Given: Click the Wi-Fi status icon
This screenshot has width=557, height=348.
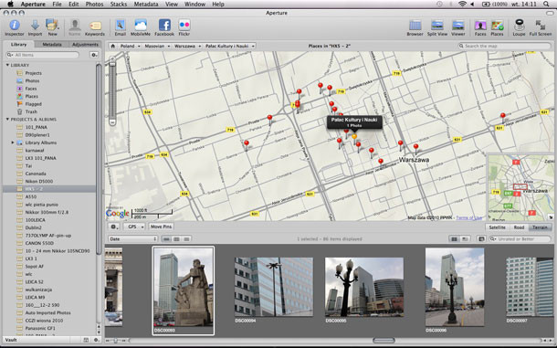Looking at the screenshot, I should tap(462, 5).
